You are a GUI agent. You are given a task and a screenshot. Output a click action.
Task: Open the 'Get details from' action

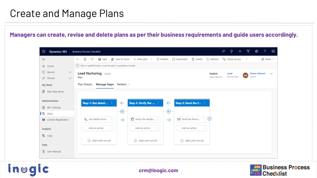tap(99, 119)
